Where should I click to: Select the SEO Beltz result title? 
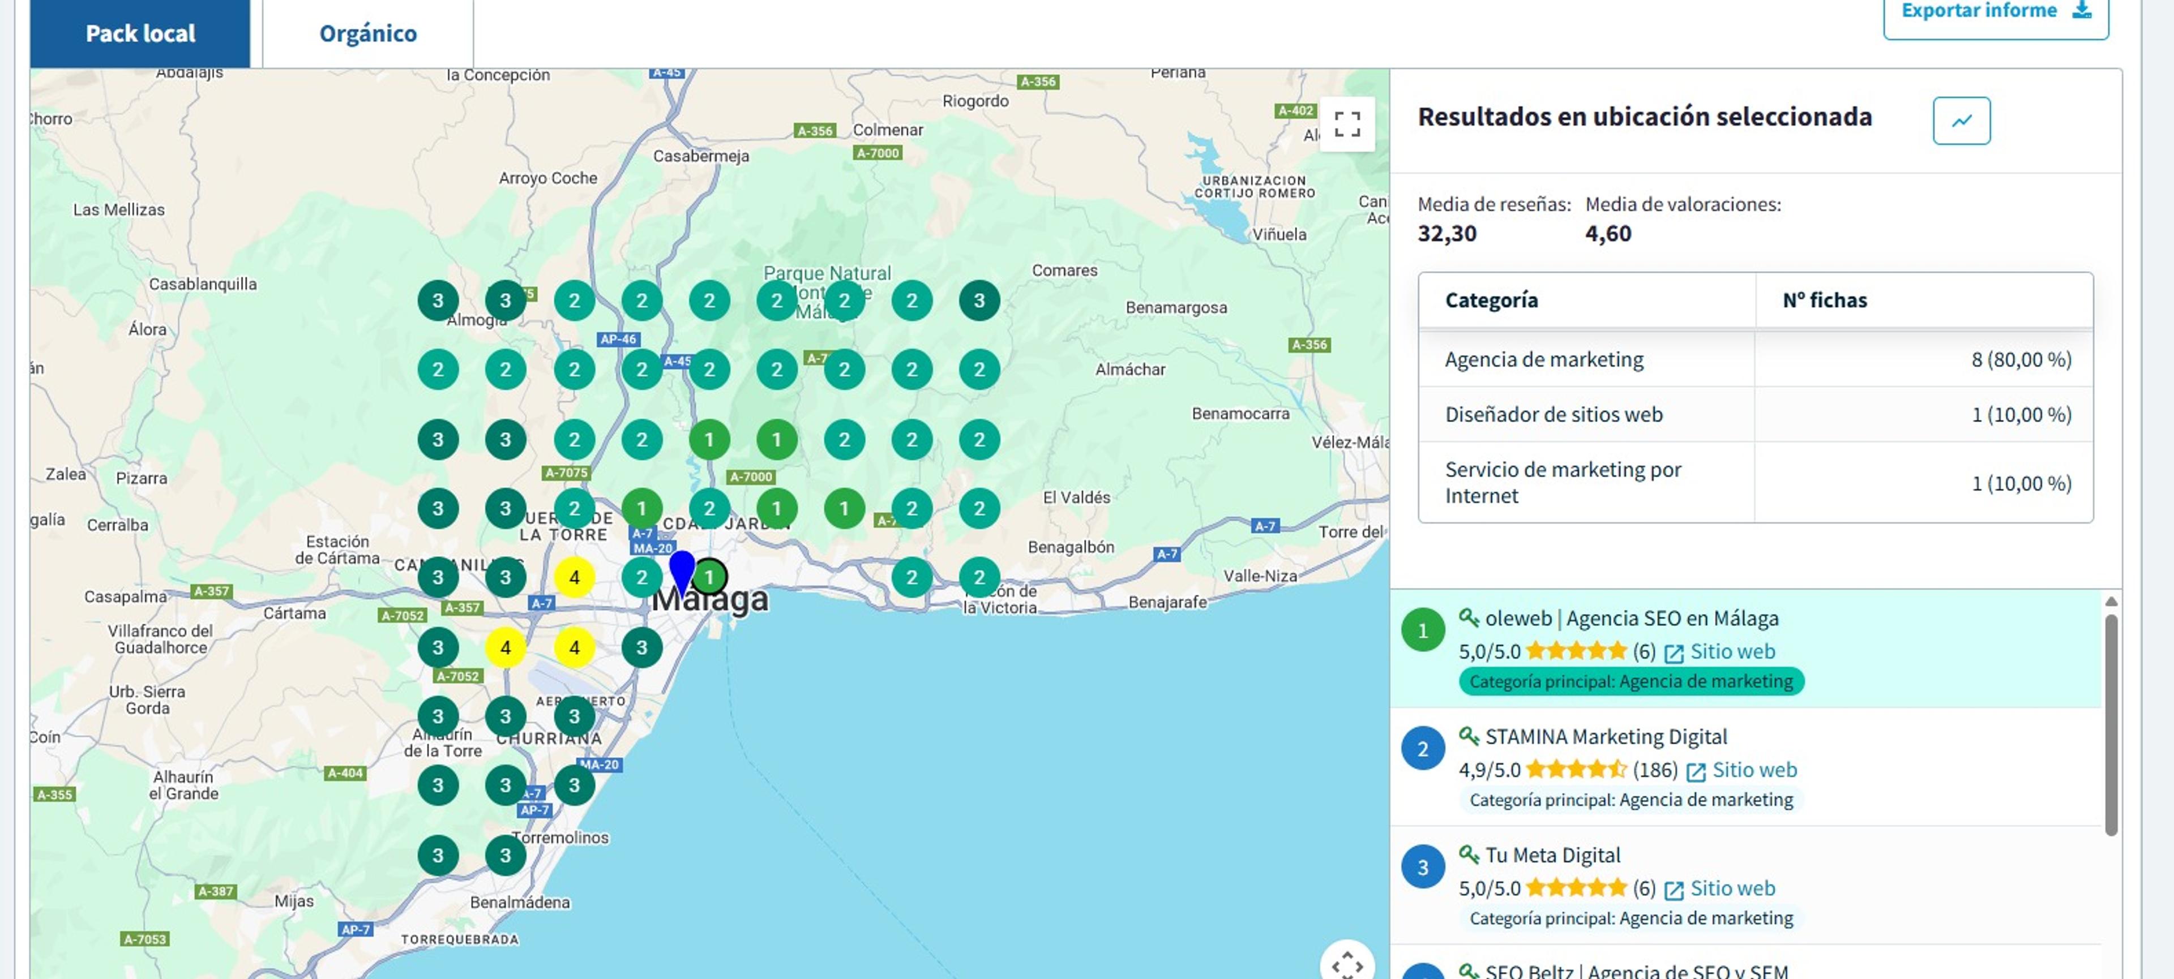pos(1636,971)
